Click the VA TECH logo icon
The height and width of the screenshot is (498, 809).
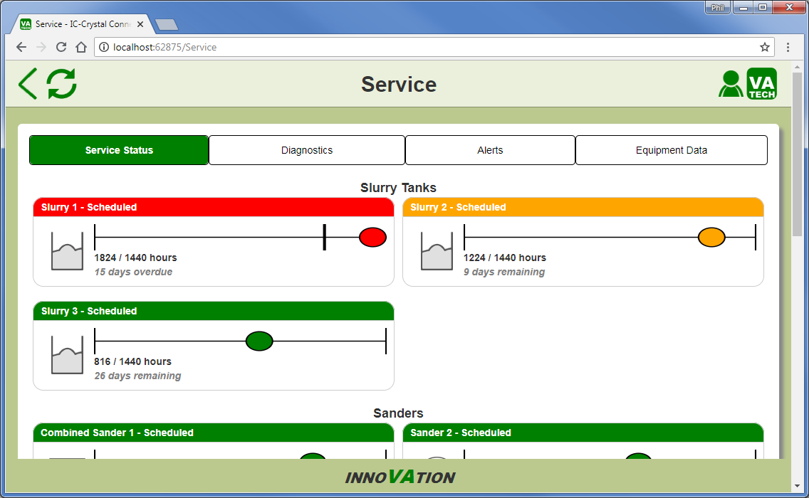click(x=761, y=84)
